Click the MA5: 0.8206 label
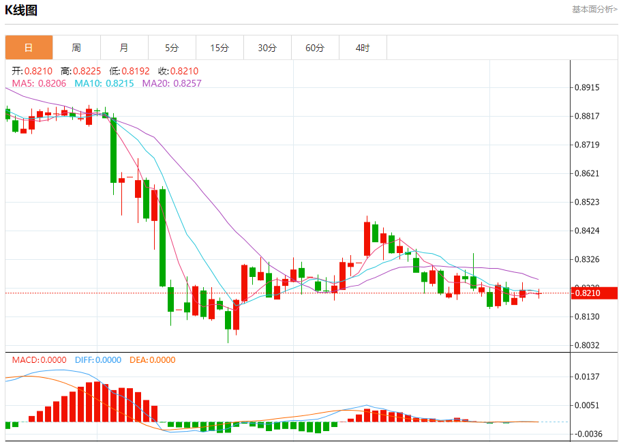Image resolution: width=621 pixels, height=442 pixels. (40, 83)
